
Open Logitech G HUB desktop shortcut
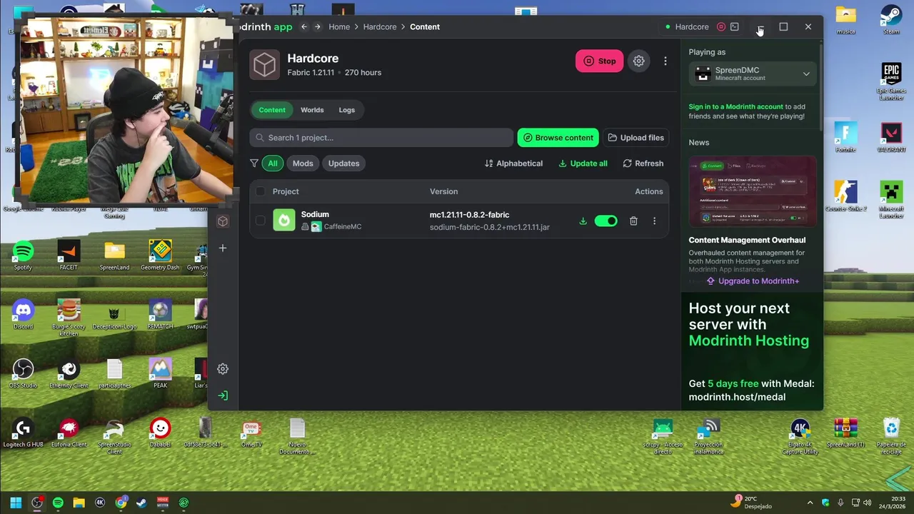pos(23,433)
